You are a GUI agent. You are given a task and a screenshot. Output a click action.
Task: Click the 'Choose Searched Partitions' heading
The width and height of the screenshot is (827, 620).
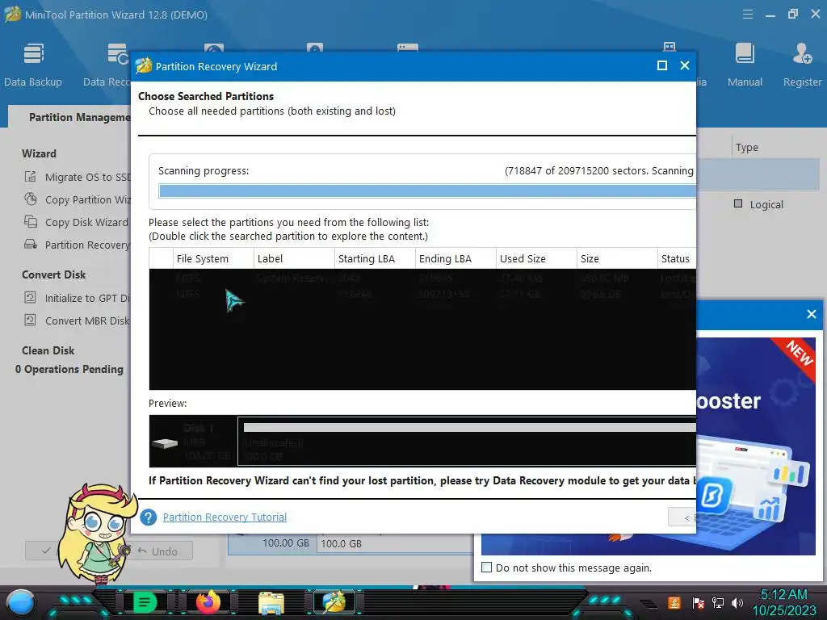tap(206, 96)
